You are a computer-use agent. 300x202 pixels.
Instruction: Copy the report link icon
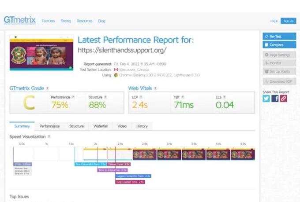click(x=283, y=99)
